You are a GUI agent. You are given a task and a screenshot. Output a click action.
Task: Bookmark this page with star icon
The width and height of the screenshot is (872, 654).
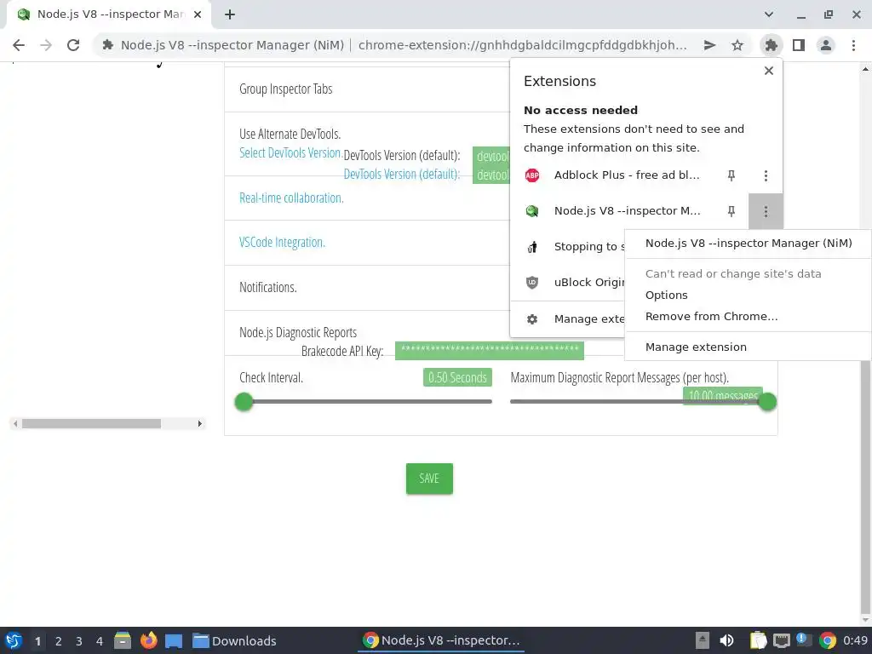737,45
